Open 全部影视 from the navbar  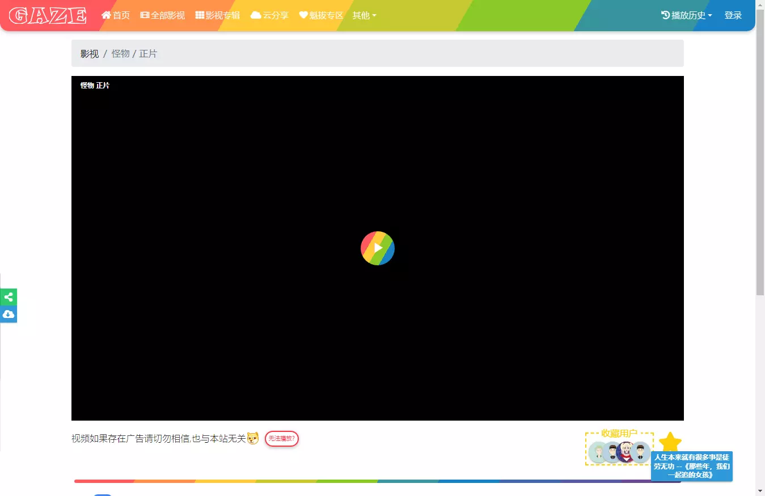[x=163, y=15]
